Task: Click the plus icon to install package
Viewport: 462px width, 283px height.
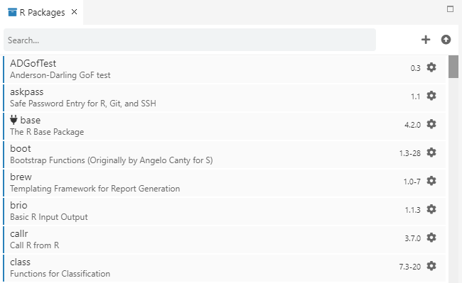Action: (x=426, y=40)
